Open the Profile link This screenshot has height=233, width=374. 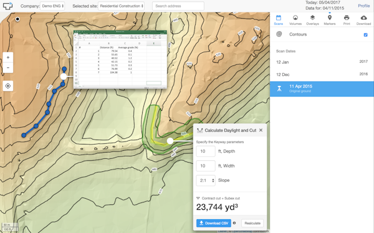(364, 6)
